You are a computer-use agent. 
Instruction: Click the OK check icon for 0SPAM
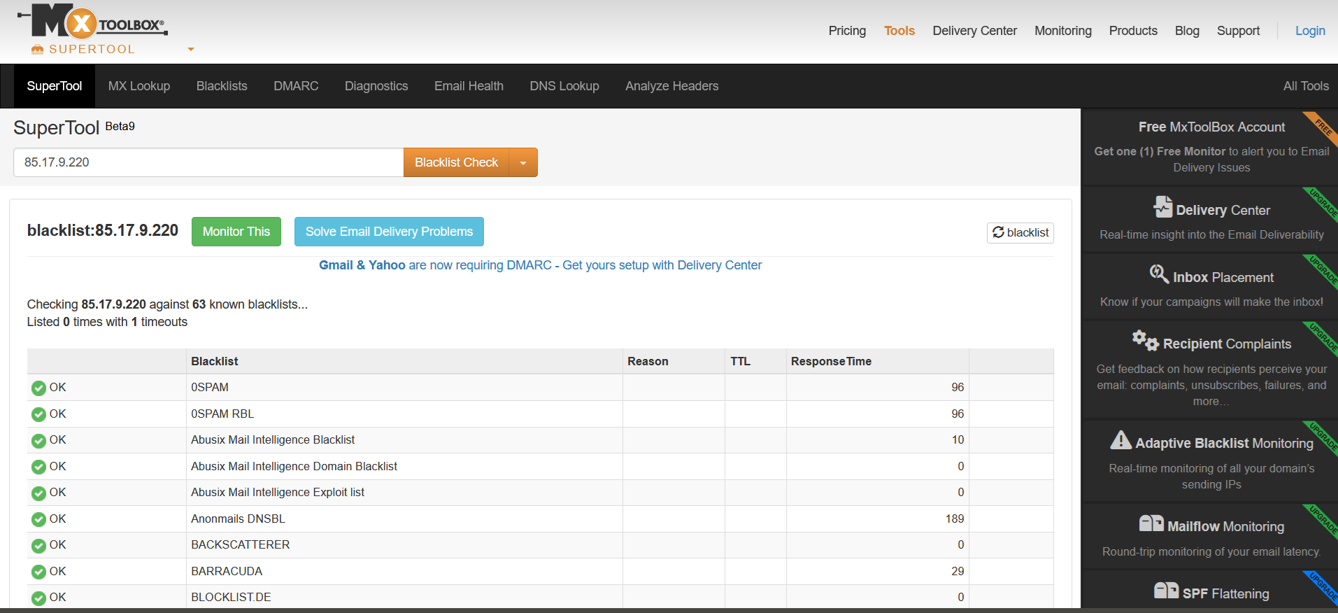tap(38, 388)
